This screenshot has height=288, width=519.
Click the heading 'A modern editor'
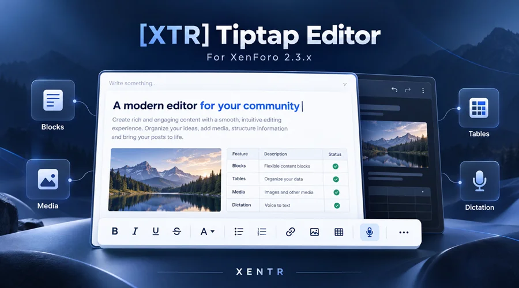point(155,105)
